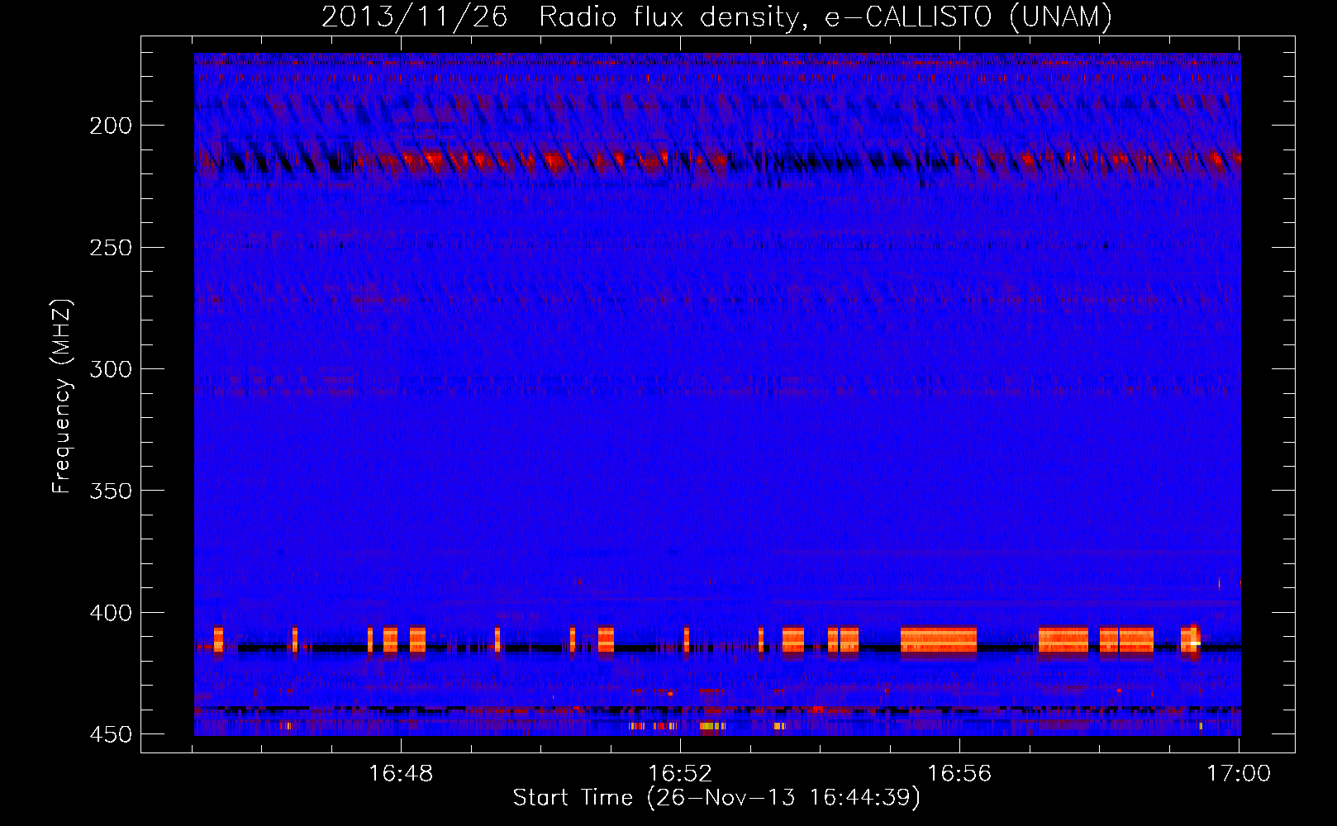Click the 16:52 time tick label

click(x=680, y=774)
